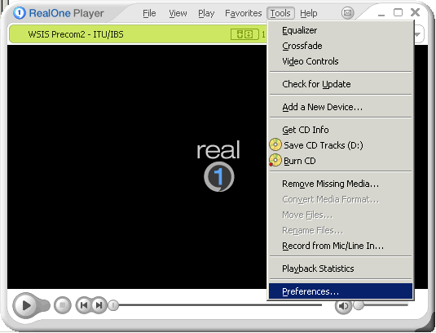The height and width of the screenshot is (333, 436).
Task: Click the Burn CD disc icon
Action: click(275, 161)
